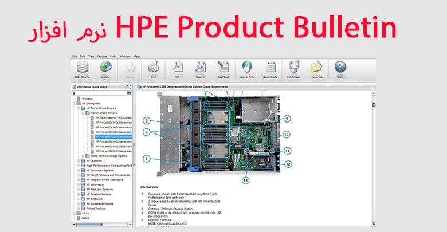Open the Links menu
This screenshot has height=232, width=447.
(x=113, y=57)
